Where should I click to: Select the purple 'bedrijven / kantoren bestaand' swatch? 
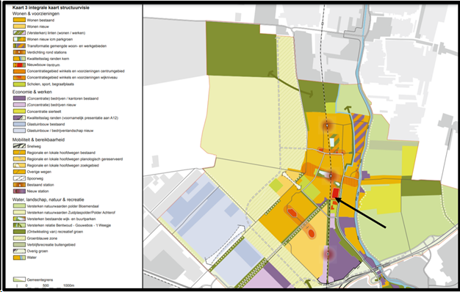(x=19, y=99)
